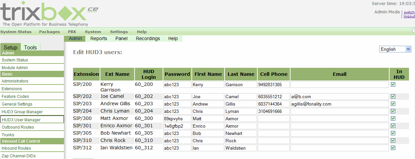
Task: Uncheck In HUD for Kerry Garrison
Action: [393, 85]
